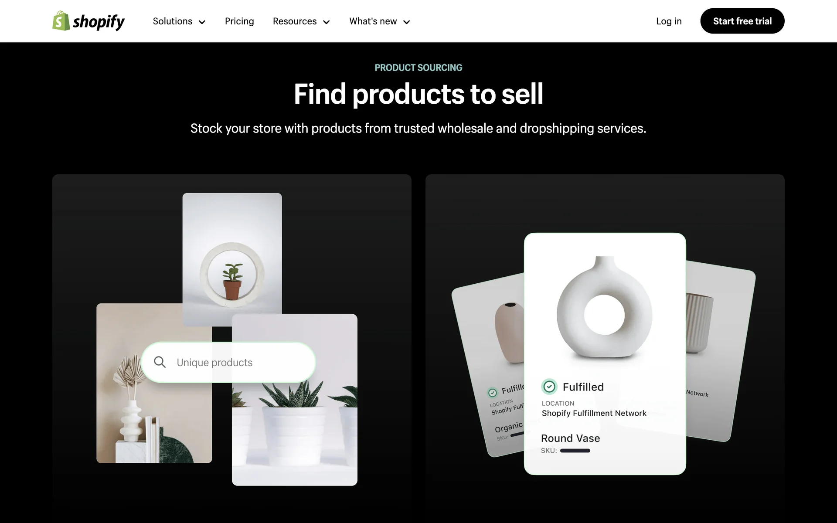Go to Log in
This screenshot has height=523, width=837.
[669, 21]
